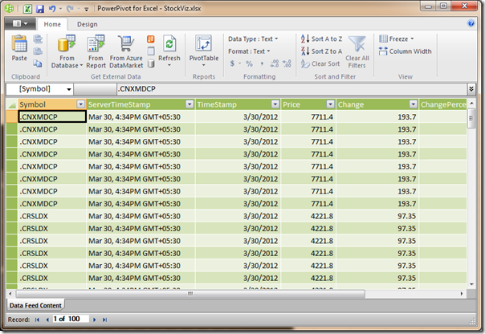The image size is (485, 334).
Task: Select the Data Feed Content sheet tab
Action: 35,305
